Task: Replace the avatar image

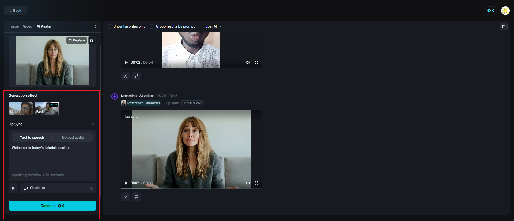Action: (77, 40)
